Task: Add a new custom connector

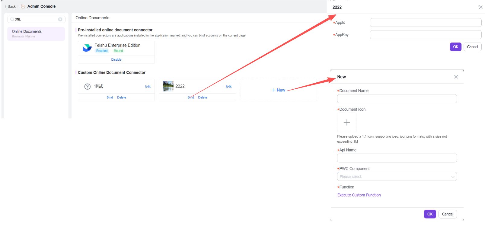Action: pyautogui.click(x=278, y=90)
